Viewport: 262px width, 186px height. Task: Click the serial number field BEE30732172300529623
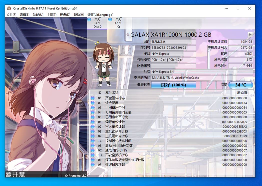[174, 48]
